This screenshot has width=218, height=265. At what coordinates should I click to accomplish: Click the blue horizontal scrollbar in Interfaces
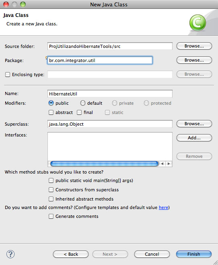[104, 164]
